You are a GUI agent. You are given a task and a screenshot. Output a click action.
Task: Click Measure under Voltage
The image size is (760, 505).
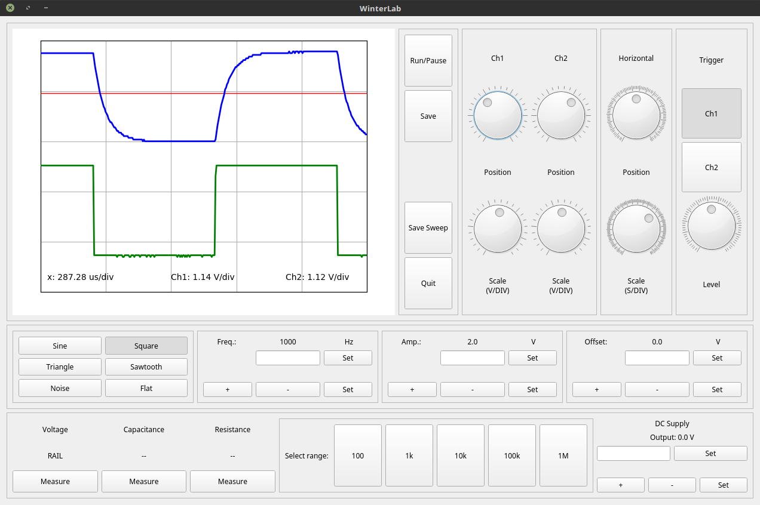pyautogui.click(x=55, y=481)
